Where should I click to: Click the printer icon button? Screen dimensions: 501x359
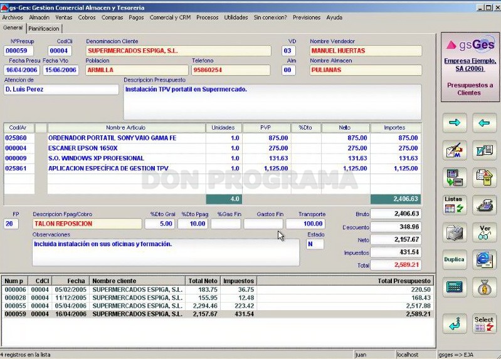click(x=455, y=232)
